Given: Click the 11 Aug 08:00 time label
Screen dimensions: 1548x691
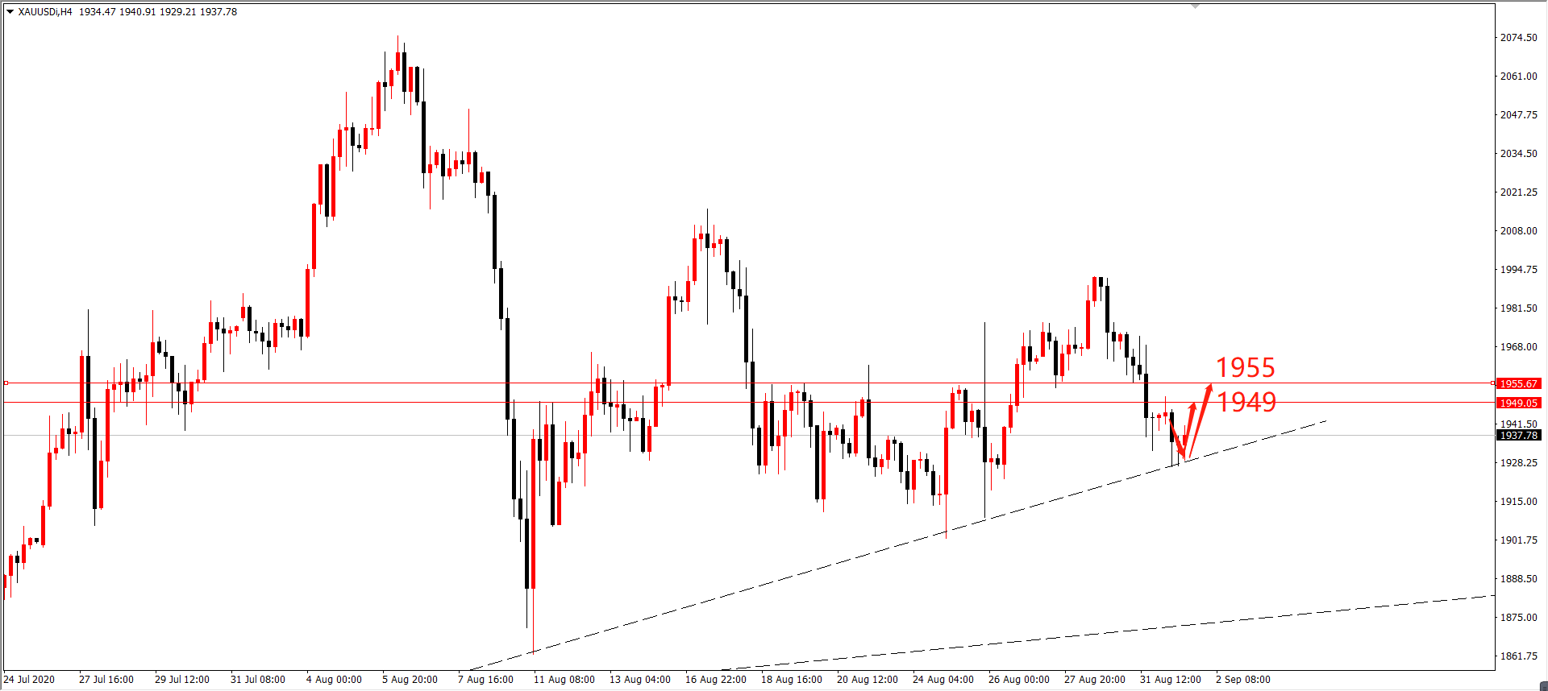Looking at the screenshot, I should [x=564, y=680].
